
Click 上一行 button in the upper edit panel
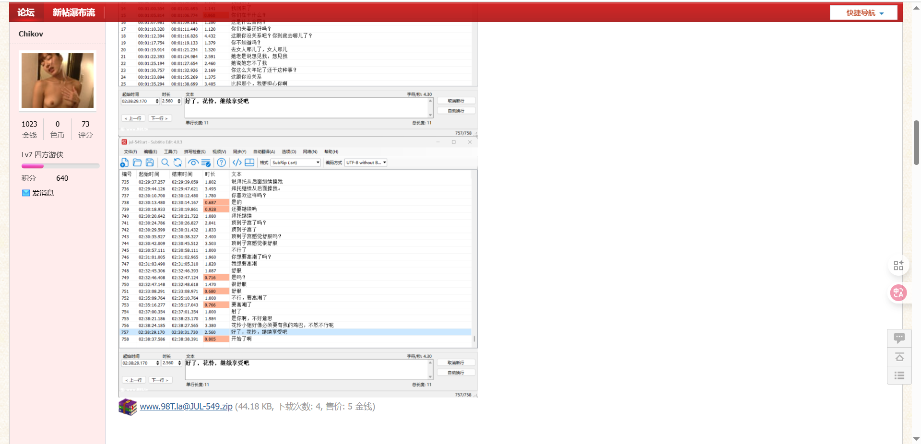133,118
